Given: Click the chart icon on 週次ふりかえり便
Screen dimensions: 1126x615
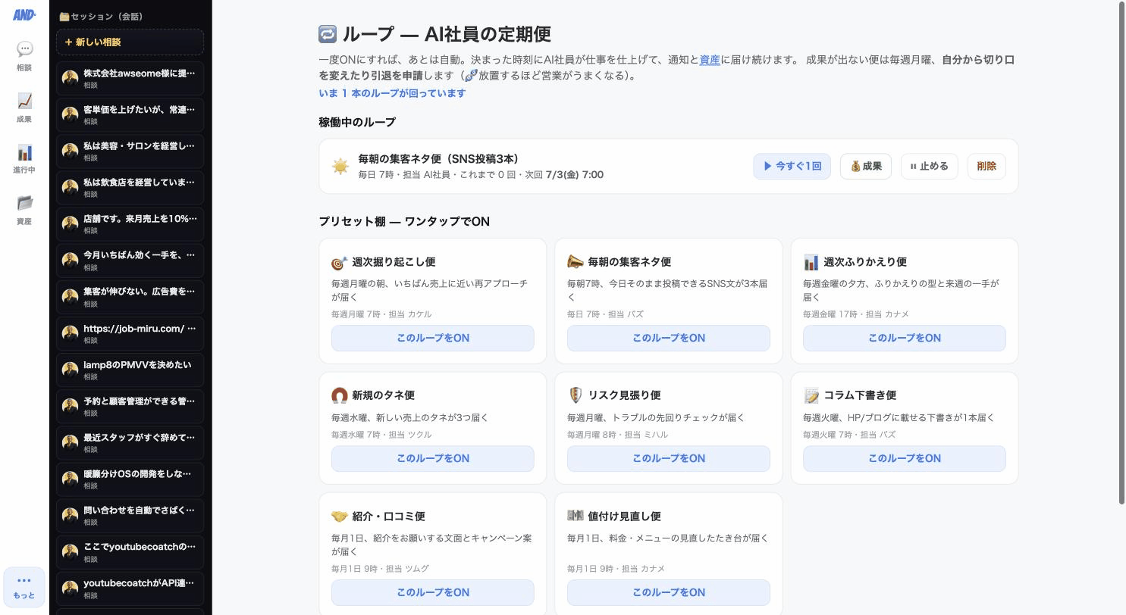Looking at the screenshot, I should click(x=811, y=262).
